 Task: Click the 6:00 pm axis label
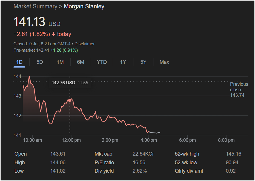[187, 140]
